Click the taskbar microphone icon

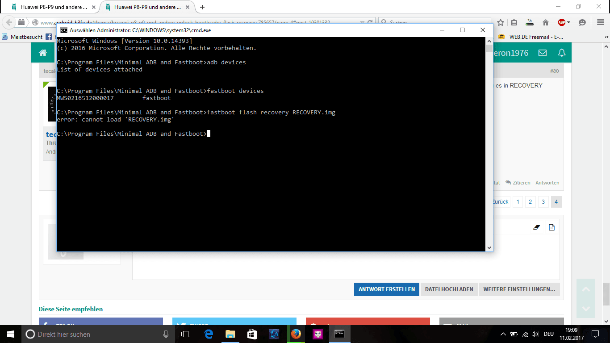coord(166,334)
